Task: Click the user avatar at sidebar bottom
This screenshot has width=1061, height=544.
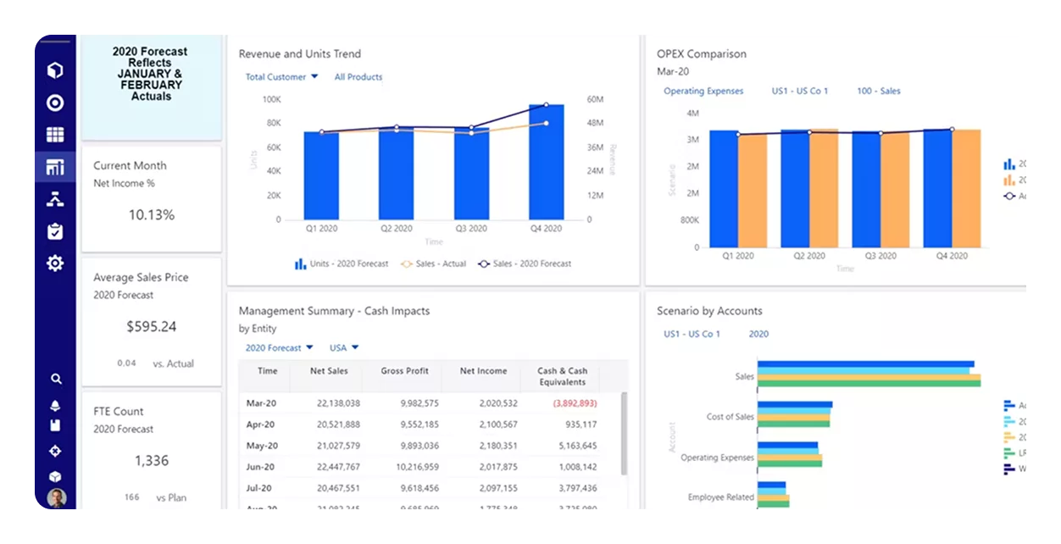Action: pyautogui.click(x=54, y=498)
